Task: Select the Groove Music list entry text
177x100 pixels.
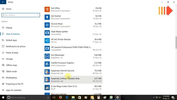Action: [57, 24]
